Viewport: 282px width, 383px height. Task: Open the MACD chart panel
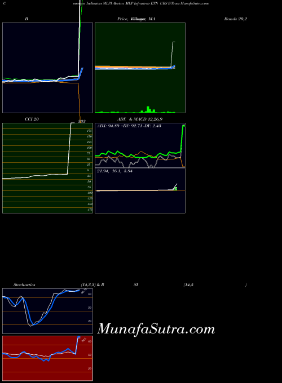click(x=140, y=190)
